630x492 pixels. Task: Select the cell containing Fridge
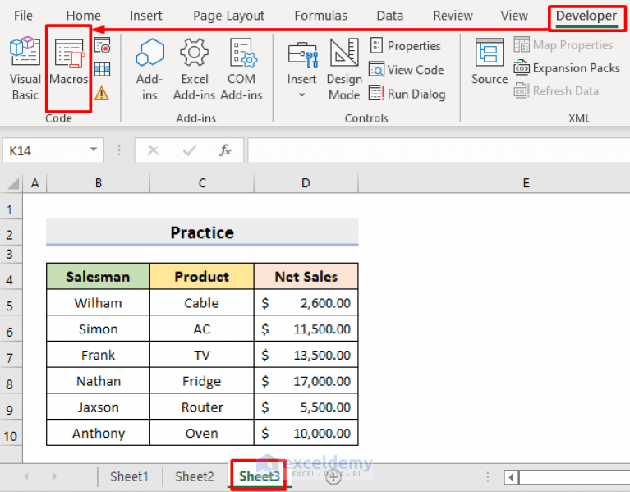click(202, 381)
